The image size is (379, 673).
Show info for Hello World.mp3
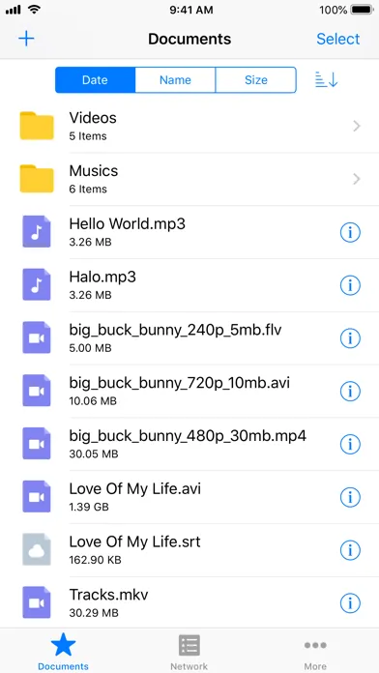click(x=350, y=233)
